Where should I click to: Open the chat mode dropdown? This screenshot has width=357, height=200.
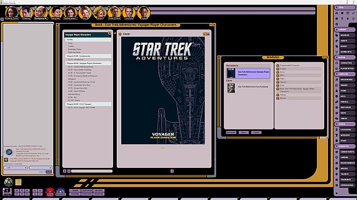tap(16, 168)
